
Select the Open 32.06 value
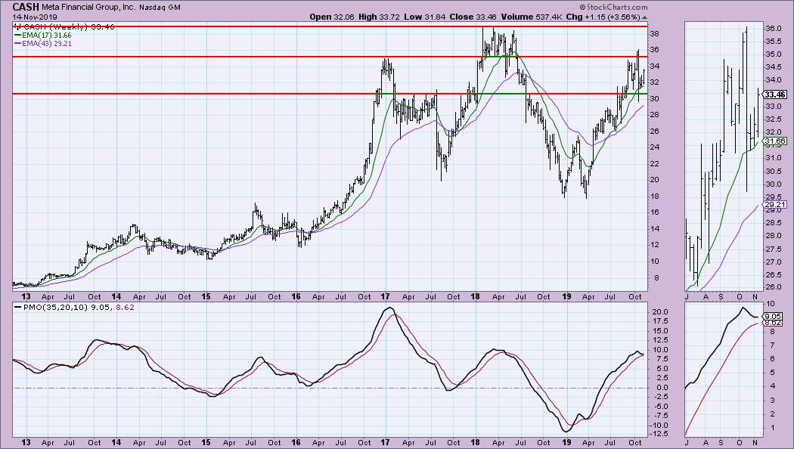332,17
